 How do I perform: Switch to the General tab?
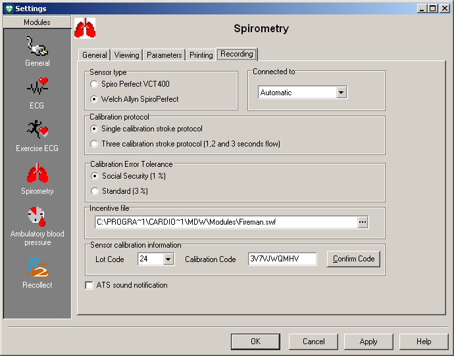[94, 55]
